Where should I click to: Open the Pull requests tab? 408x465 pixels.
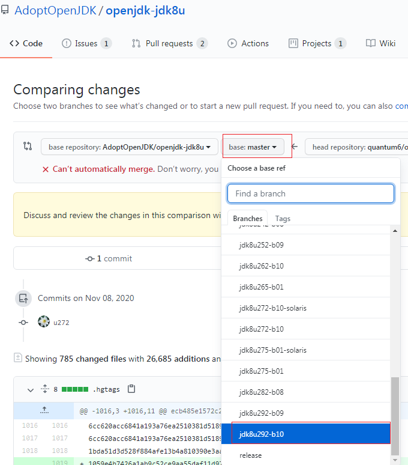(x=169, y=43)
